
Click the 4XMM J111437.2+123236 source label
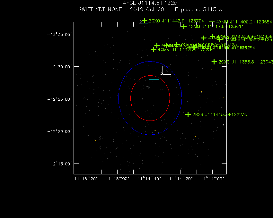pyautogui.click(x=186, y=50)
